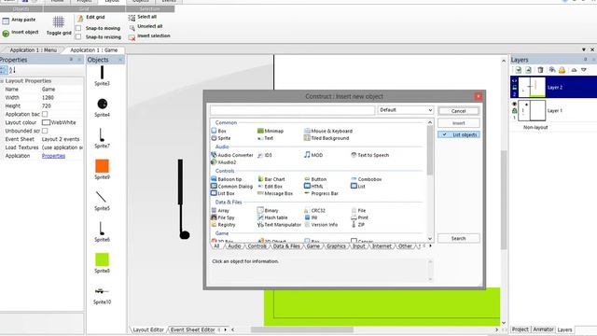This screenshot has height=336, width=597.
Task: Click the Layout colour WebWhite swatch
Action: coord(46,122)
